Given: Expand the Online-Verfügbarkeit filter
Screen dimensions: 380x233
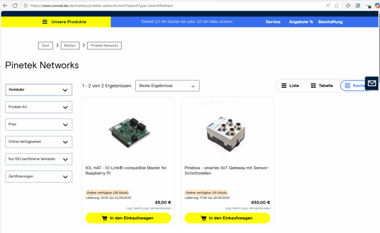Looking at the screenshot, I should tap(39, 142).
